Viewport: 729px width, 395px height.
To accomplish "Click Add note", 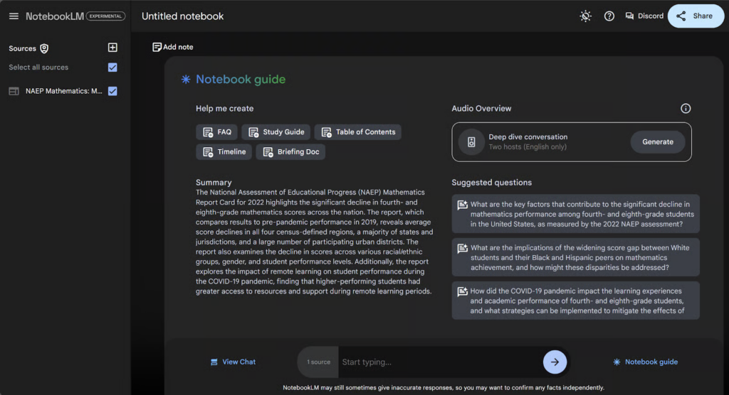I will point(173,47).
